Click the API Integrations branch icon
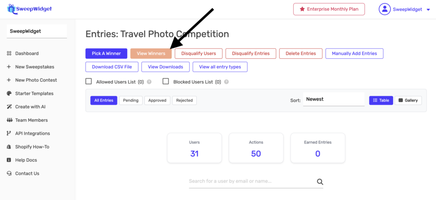 9,133
